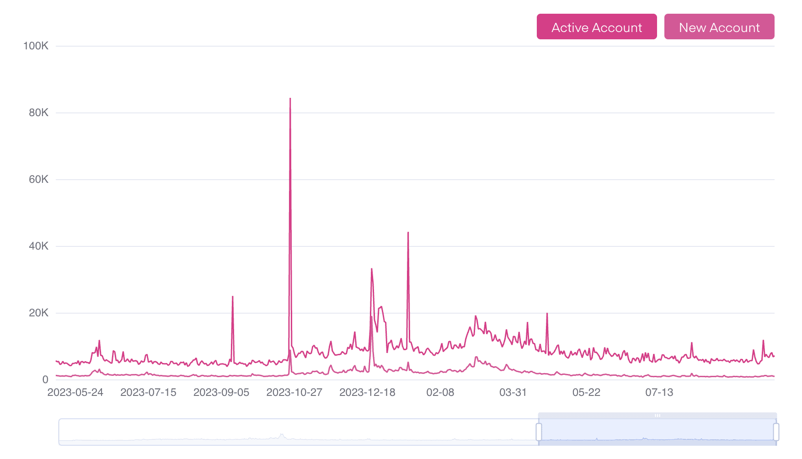This screenshot has height=459, width=802.
Task: Click the unselected area of the zoom bar
Action: [298, 432]
